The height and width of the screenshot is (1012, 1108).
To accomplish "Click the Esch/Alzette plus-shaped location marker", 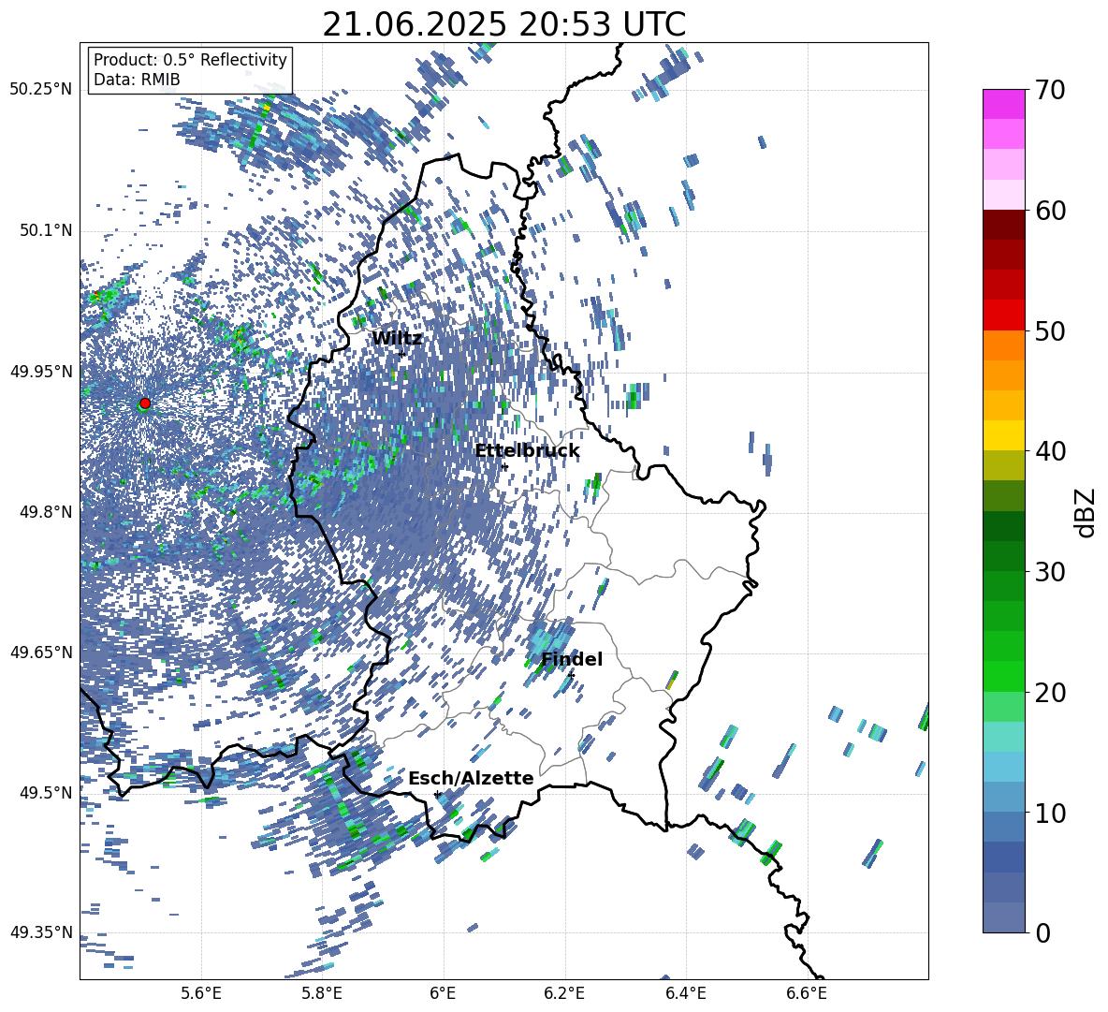I will (x=437, y=794).
